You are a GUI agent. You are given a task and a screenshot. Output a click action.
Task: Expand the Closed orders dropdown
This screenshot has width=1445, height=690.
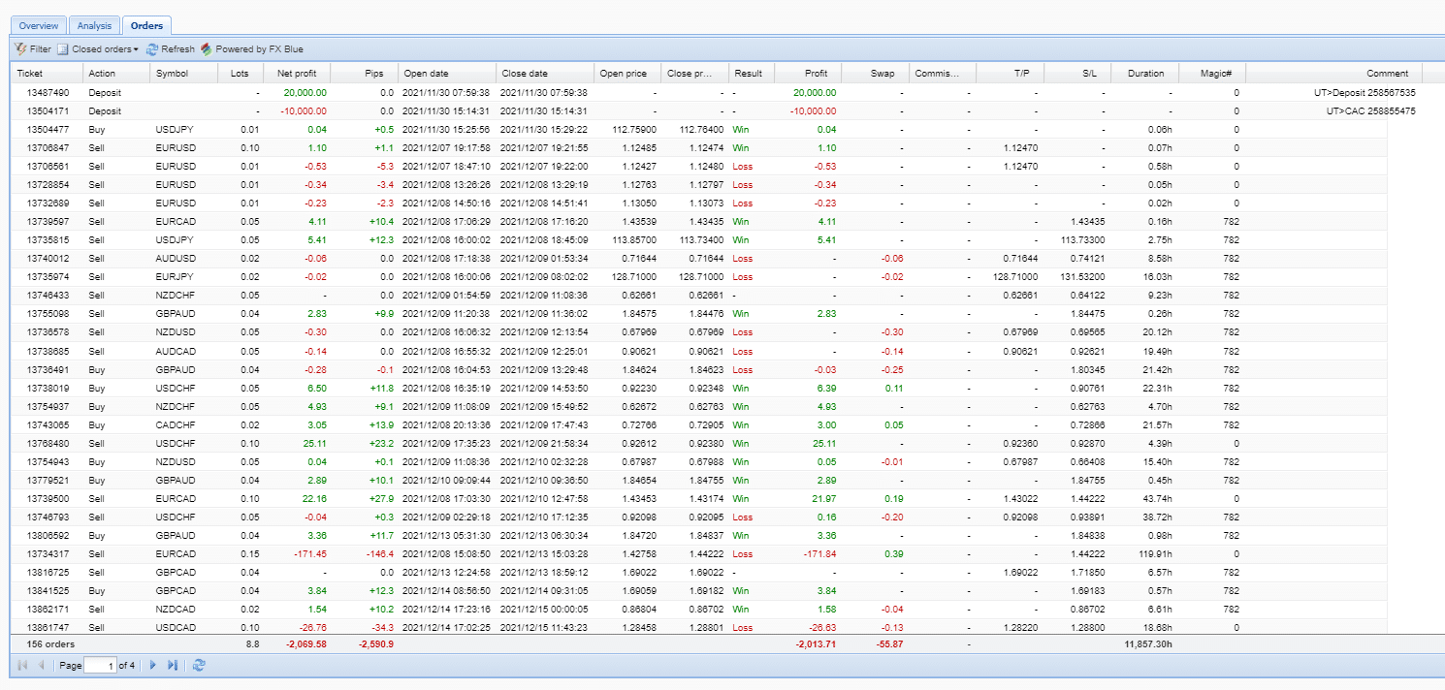98,49
